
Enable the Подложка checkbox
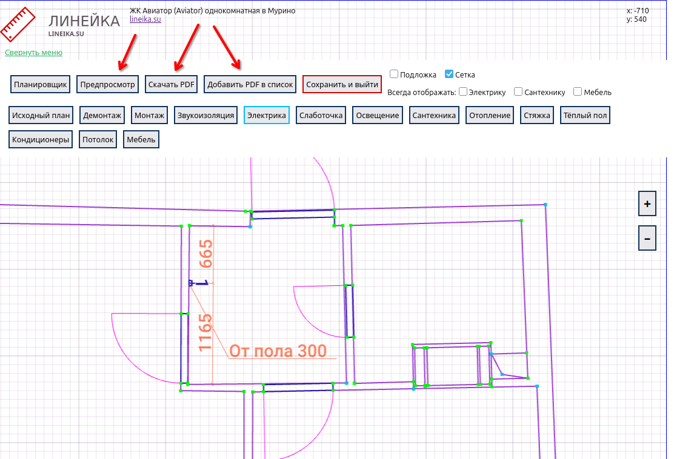(394, 74)
